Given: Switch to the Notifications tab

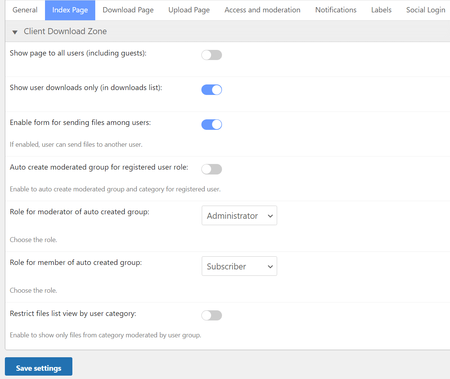Looking at the screenshot, I should click(336, 10).
